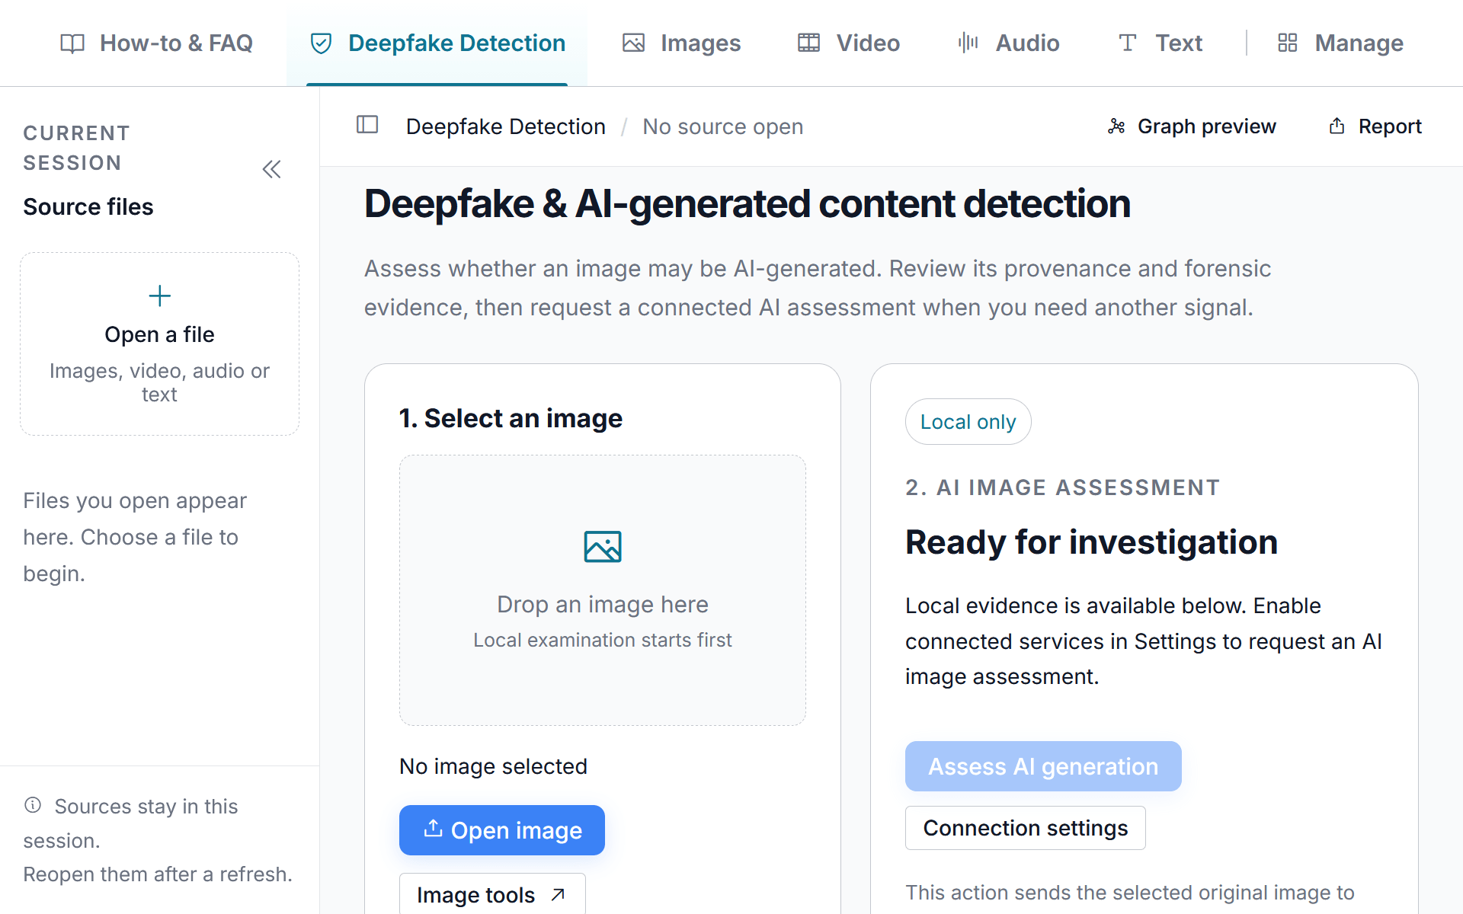Image resolution: width=1463 pixels, height=914 pixels.
Task: Collapse the Current Session sidebar with double chevron
Action: pyautogui.click(x=272, y=169)
